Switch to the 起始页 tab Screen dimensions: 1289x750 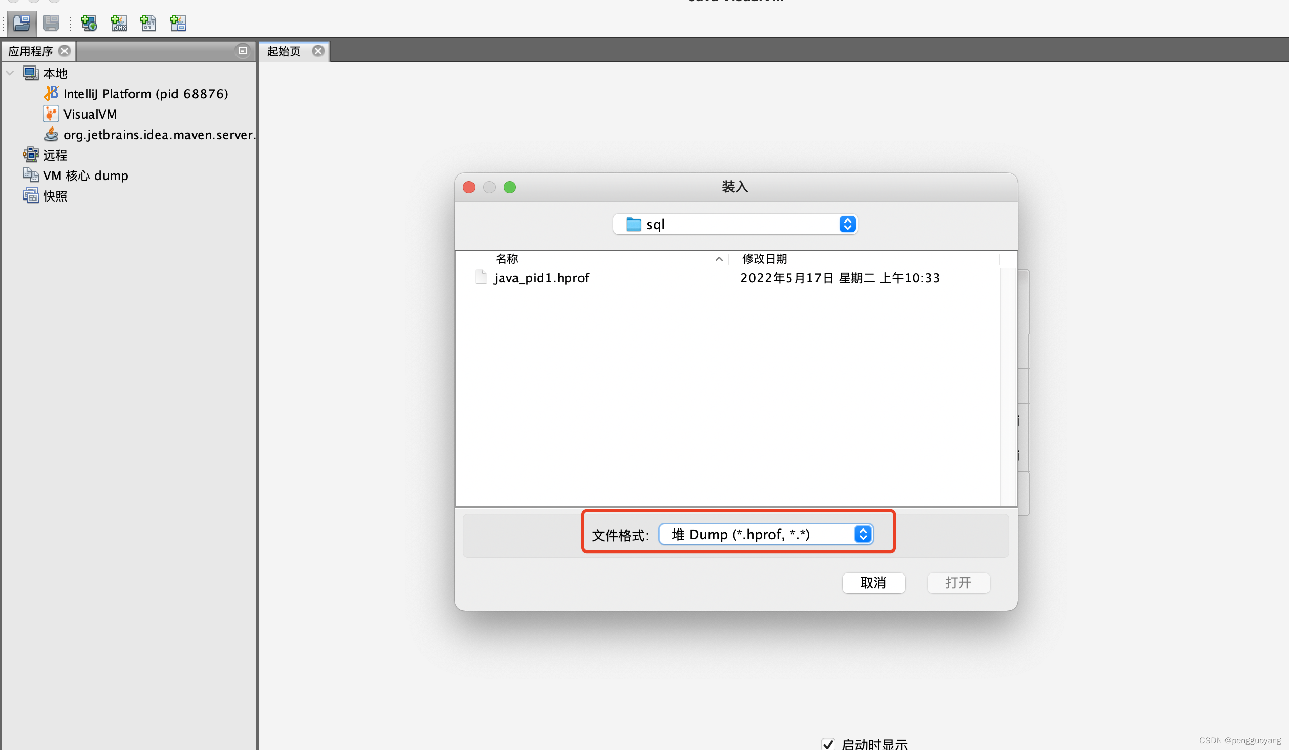tap(285, 51)
